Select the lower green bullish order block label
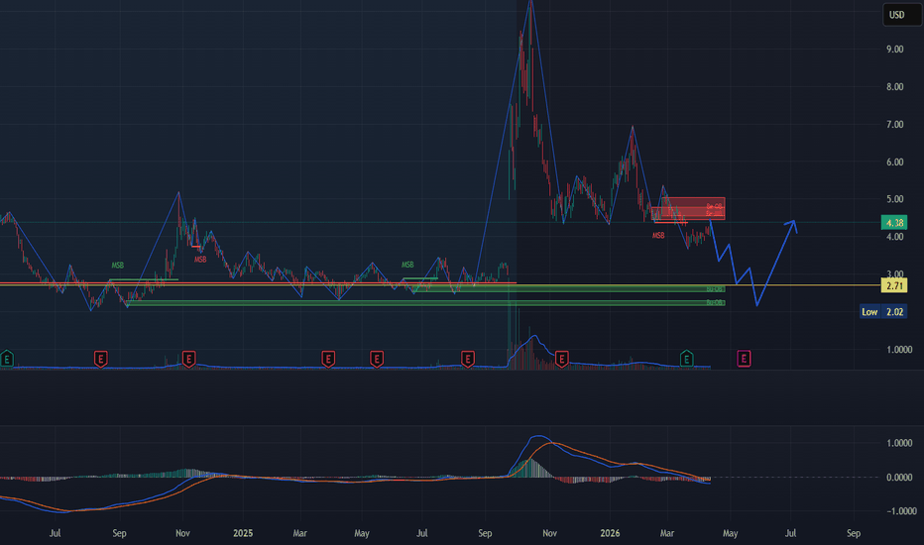Viewport: 924px width, 545px height. click(715, 303)
